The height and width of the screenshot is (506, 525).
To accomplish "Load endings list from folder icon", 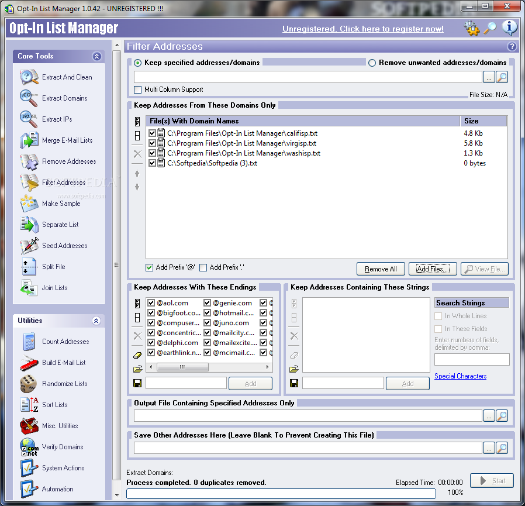I will (x=137, y=369).
